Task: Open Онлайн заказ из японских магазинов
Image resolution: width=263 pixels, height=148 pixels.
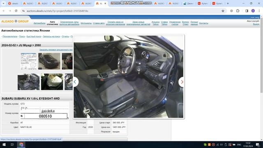Action: 115,23
